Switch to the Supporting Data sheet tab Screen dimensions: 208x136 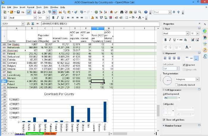click(35, 134)
